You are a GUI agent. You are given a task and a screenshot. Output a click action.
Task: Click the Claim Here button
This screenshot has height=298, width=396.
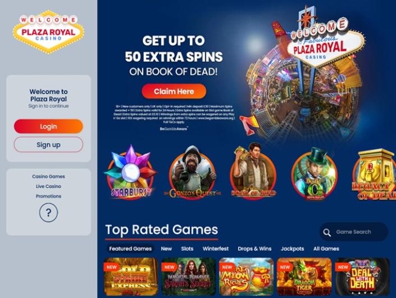[x=174, y=91]
